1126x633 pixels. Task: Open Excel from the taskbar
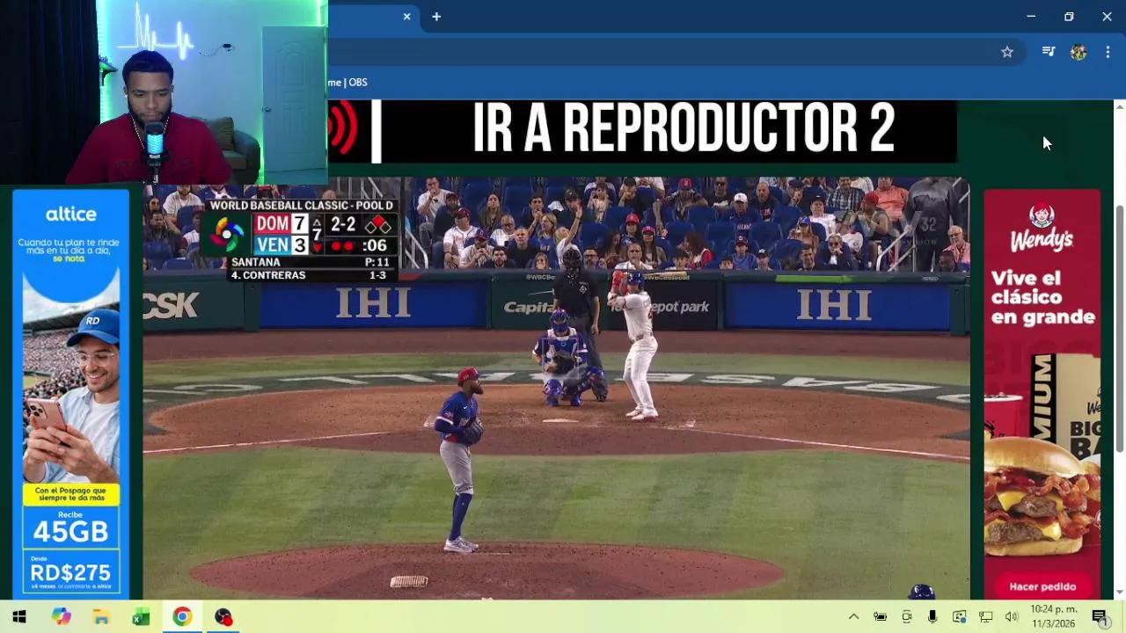pyautogui.click(x=141, y=617)
